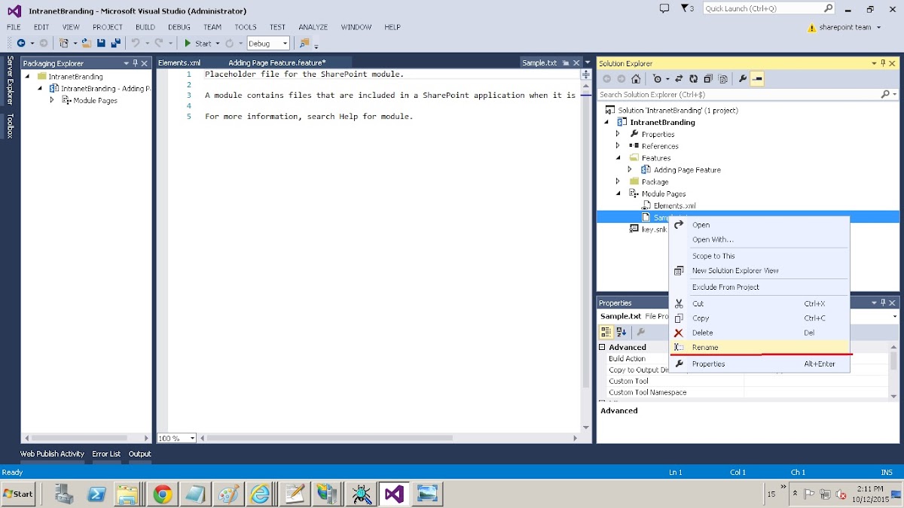Click the Refresh icon in Solution Explorer

coord(693,79)
